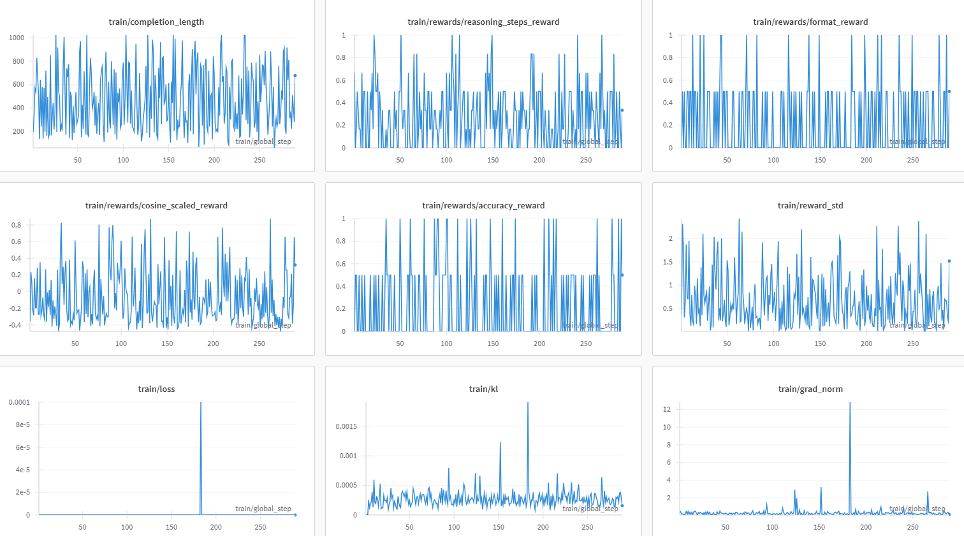Click the 0.0015 y-axis label in kl chart
This screenshot has height=536, width=964.
pyautogui.click(x=347, y=426)
